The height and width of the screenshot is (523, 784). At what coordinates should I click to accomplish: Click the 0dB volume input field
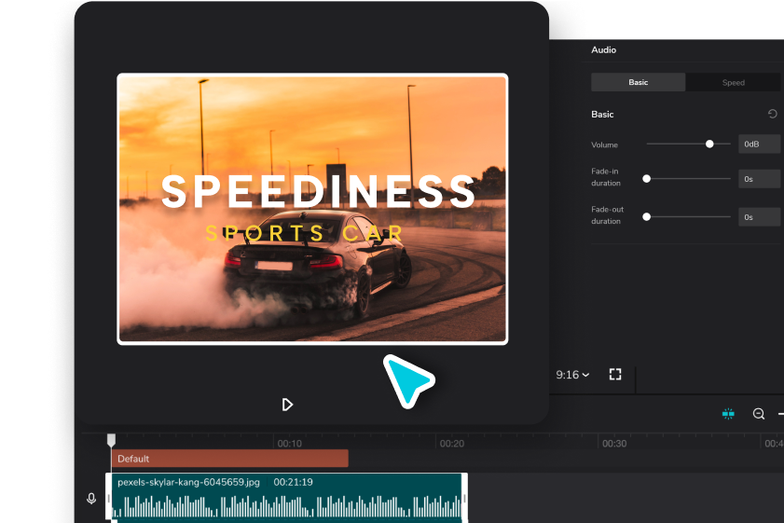[760, 144]
